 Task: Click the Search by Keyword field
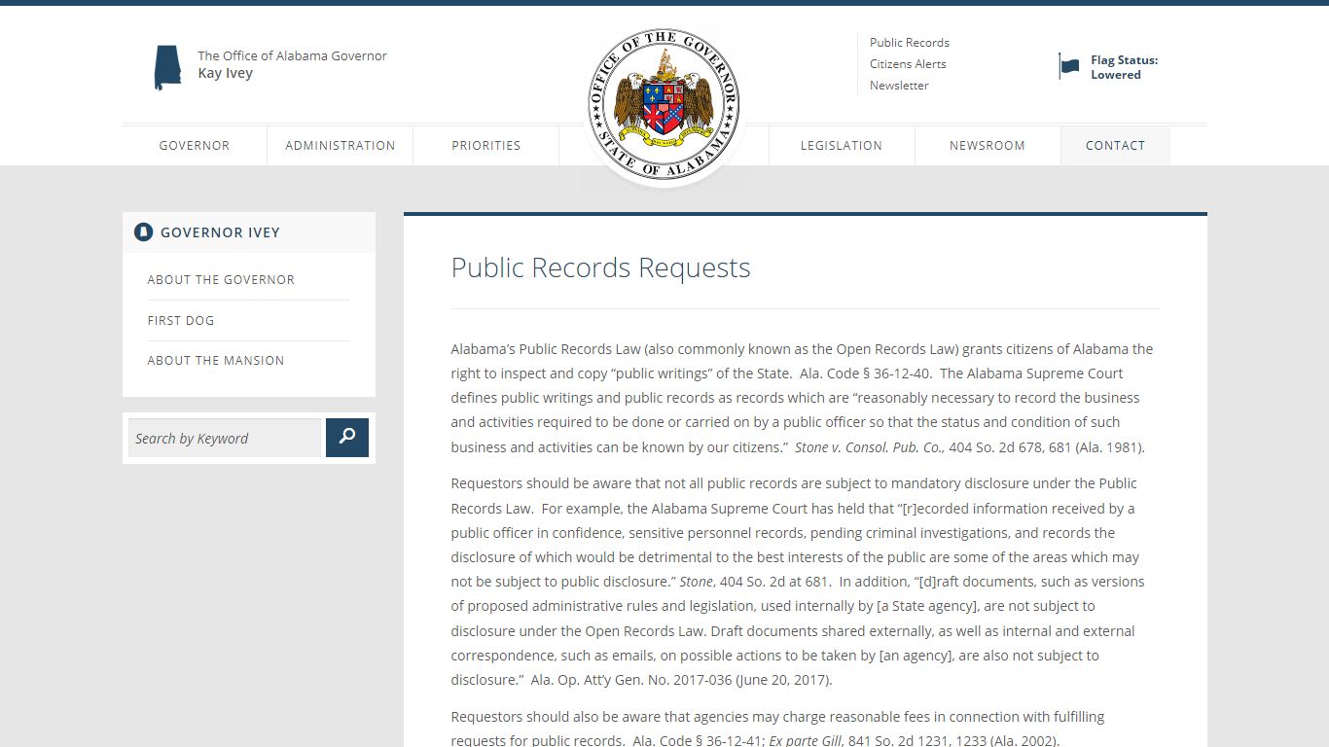click(225, 438)
